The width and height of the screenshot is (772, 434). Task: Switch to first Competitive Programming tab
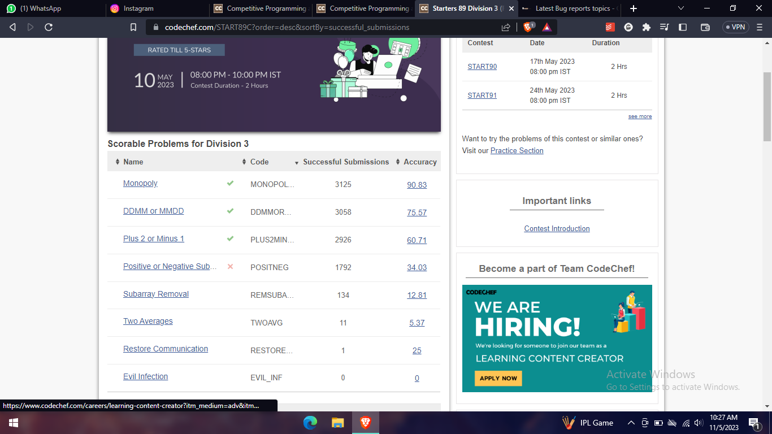tap(260, 8)
